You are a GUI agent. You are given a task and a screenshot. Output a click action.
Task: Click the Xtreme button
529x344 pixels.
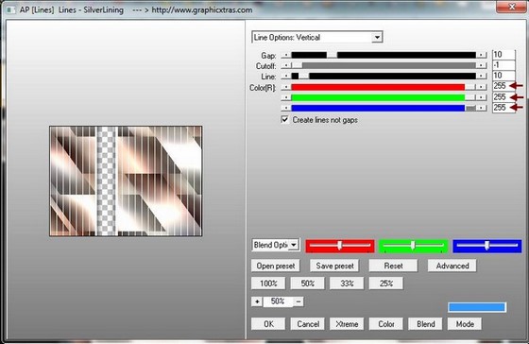347,324
